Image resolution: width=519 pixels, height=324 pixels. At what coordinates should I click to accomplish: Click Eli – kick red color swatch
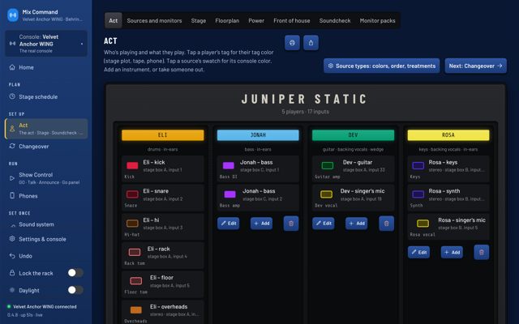tap(132, 165)
